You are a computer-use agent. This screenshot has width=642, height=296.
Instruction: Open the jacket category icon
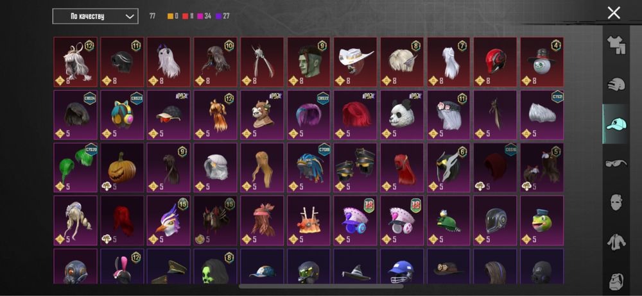tap(616, 242)
